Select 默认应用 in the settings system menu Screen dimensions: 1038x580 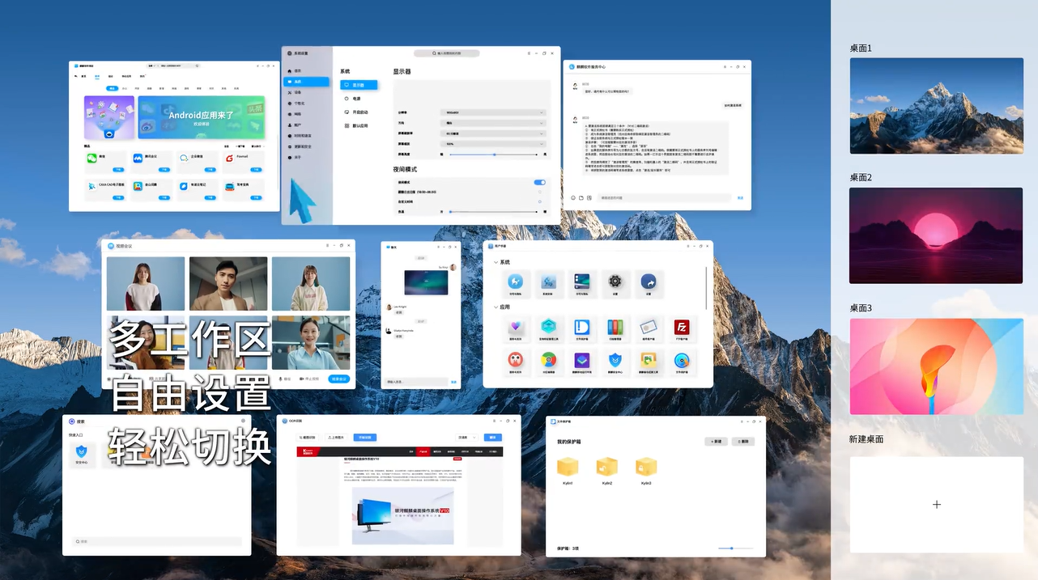pos(356,126)
